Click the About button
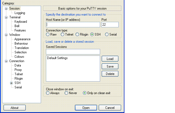Image resolution: width=175 pixels, height=113 pixels. (14, 108)
